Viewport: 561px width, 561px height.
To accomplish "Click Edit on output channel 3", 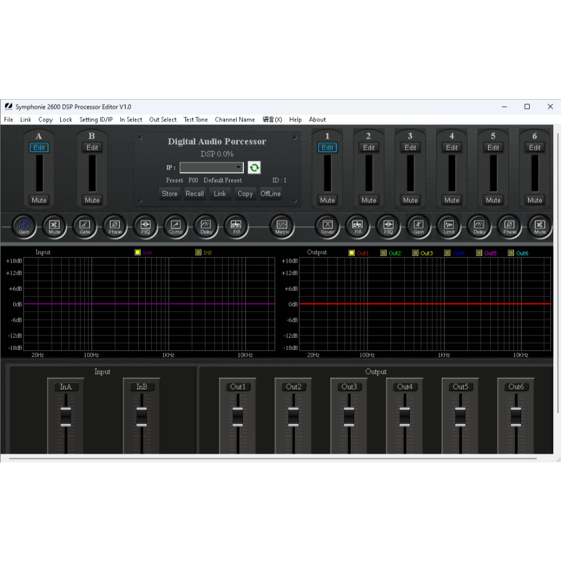I will click(410, 147).
